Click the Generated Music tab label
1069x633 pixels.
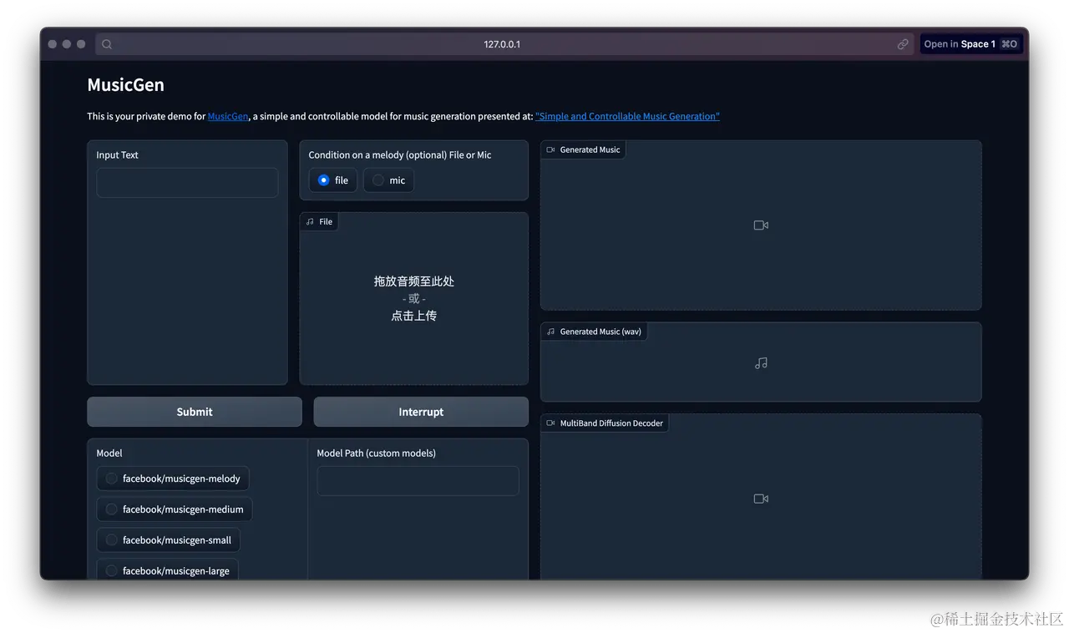coord(590,150)
